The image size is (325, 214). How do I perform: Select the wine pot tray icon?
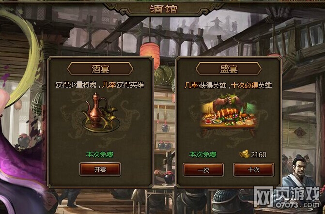pyautogui.click(x=101, y=113)
